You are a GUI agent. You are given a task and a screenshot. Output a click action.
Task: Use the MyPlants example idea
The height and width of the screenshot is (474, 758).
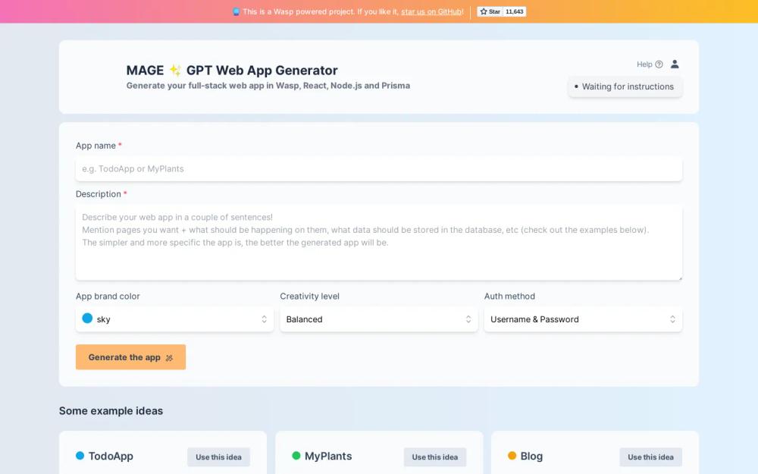pos(434,457)
